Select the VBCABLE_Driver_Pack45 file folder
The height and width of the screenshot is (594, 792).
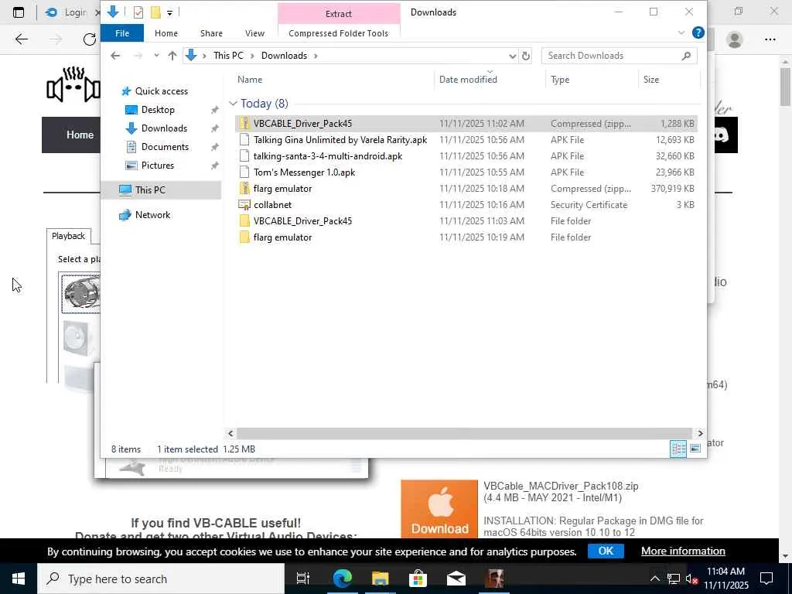(x=466, y=220)
